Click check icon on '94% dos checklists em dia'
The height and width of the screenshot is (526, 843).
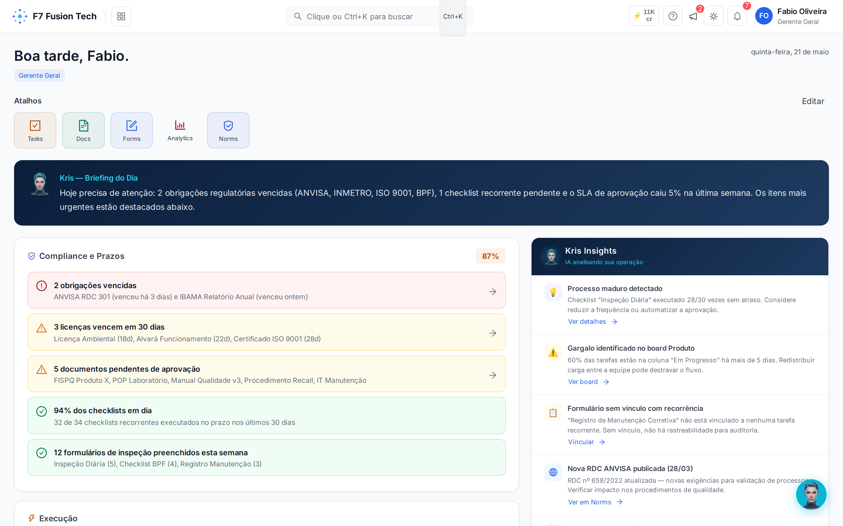(x=42, y=411)
